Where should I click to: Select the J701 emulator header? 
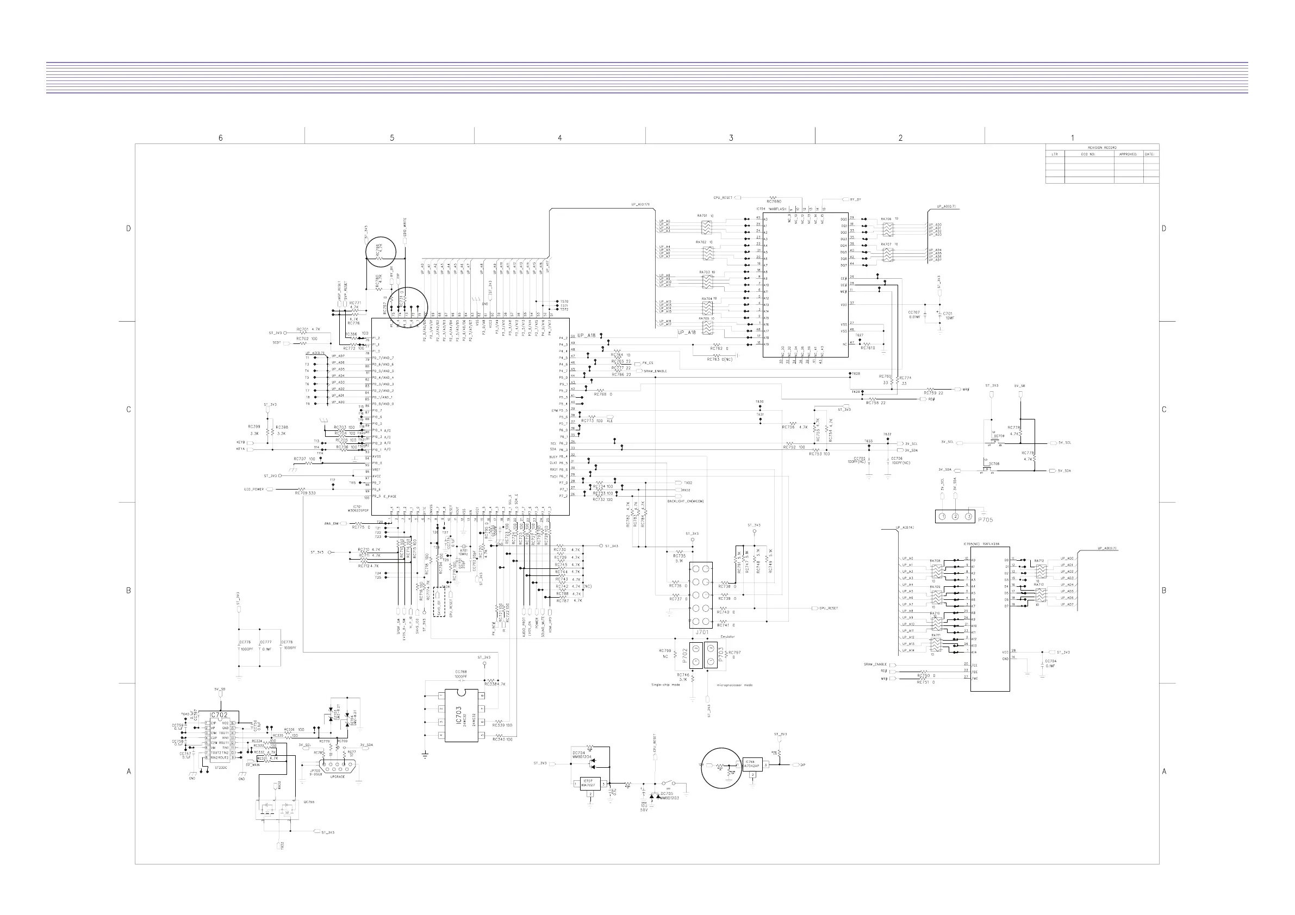point(701,595)
